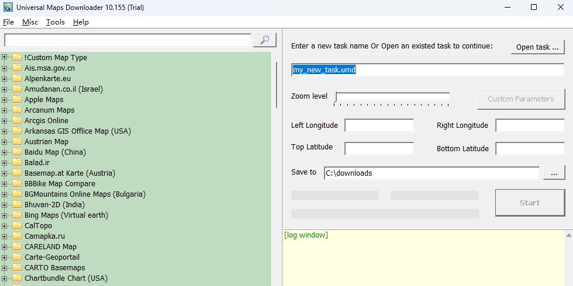Expand the Chartbundle Chart (USA) node
This screenshot has width=573, height=286.
click(5, 278)
